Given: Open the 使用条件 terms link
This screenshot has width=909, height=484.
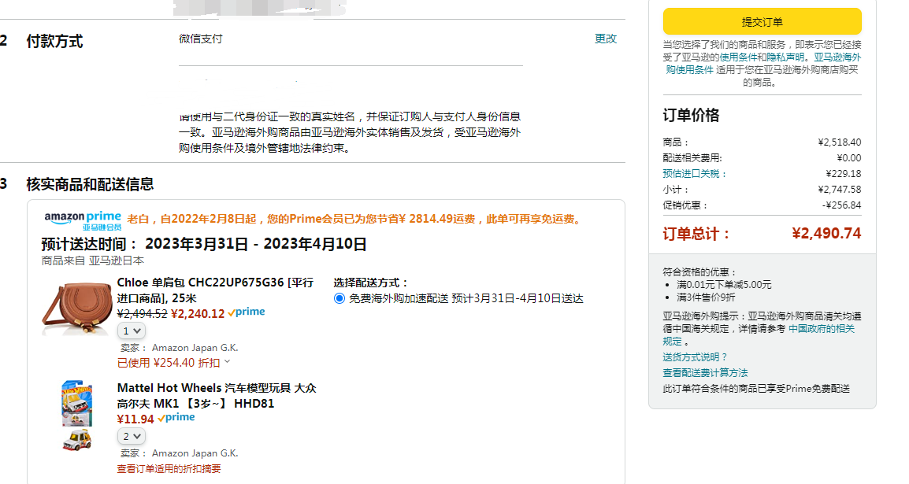Looking at the screenshot, I should [x=738, y=57].
